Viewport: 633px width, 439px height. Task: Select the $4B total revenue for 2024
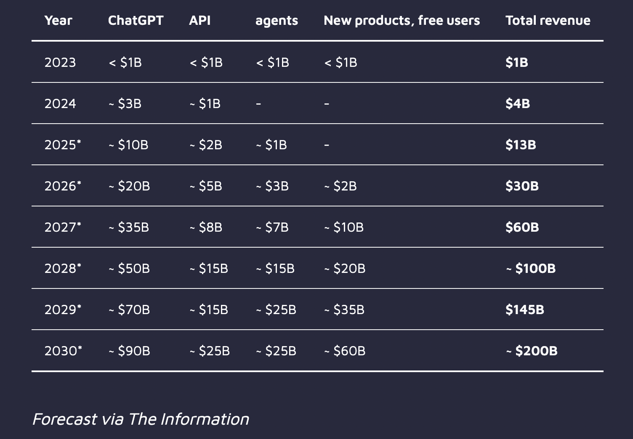518,103
